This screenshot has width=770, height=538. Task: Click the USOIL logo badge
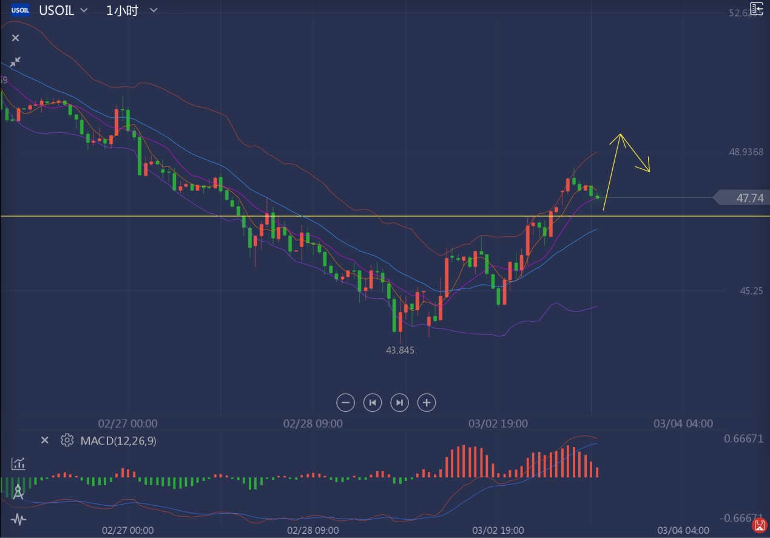(20, 10)
